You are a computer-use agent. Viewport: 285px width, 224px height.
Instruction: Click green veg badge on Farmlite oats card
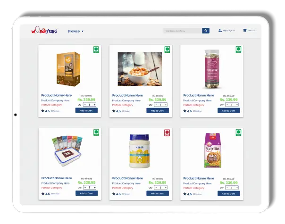point(238,133)
